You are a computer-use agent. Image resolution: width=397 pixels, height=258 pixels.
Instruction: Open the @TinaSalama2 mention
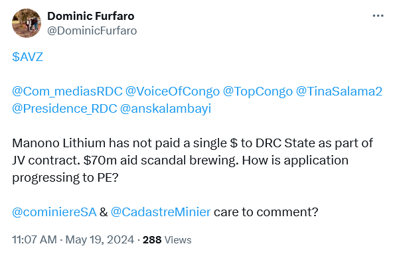pos(339,92)
